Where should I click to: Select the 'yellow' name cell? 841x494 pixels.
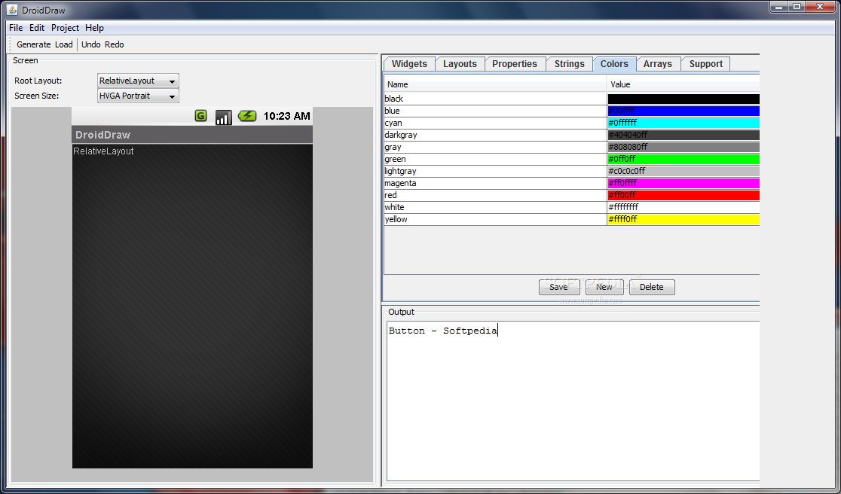495,219
